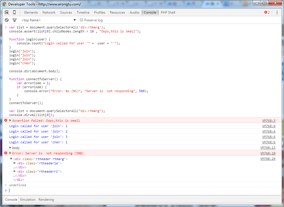Select the drawer Console tab at bottom
The height and width of the screenshot is (207, 284).
(x=11, y=199)
